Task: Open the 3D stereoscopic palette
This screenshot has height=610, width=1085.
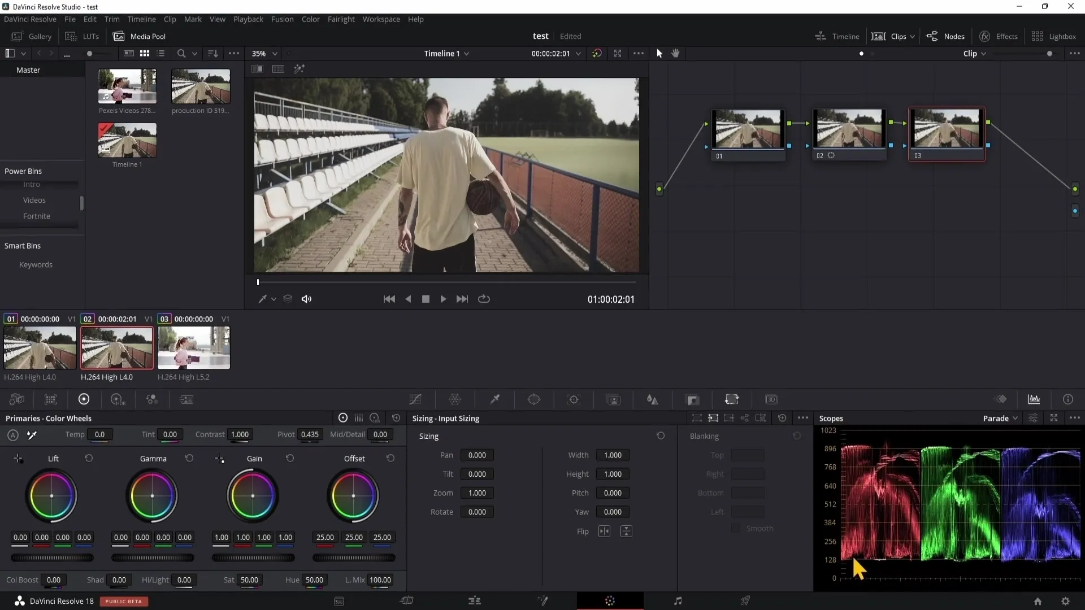Action: click(x=771, y=400)
